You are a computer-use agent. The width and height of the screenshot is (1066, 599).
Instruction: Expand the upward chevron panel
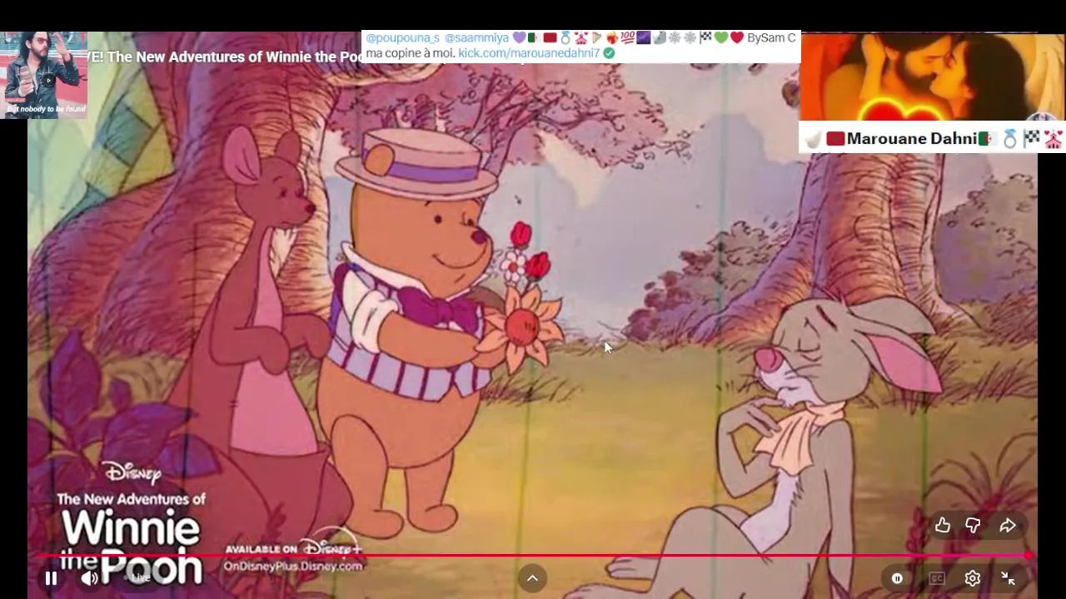point(532,578)
